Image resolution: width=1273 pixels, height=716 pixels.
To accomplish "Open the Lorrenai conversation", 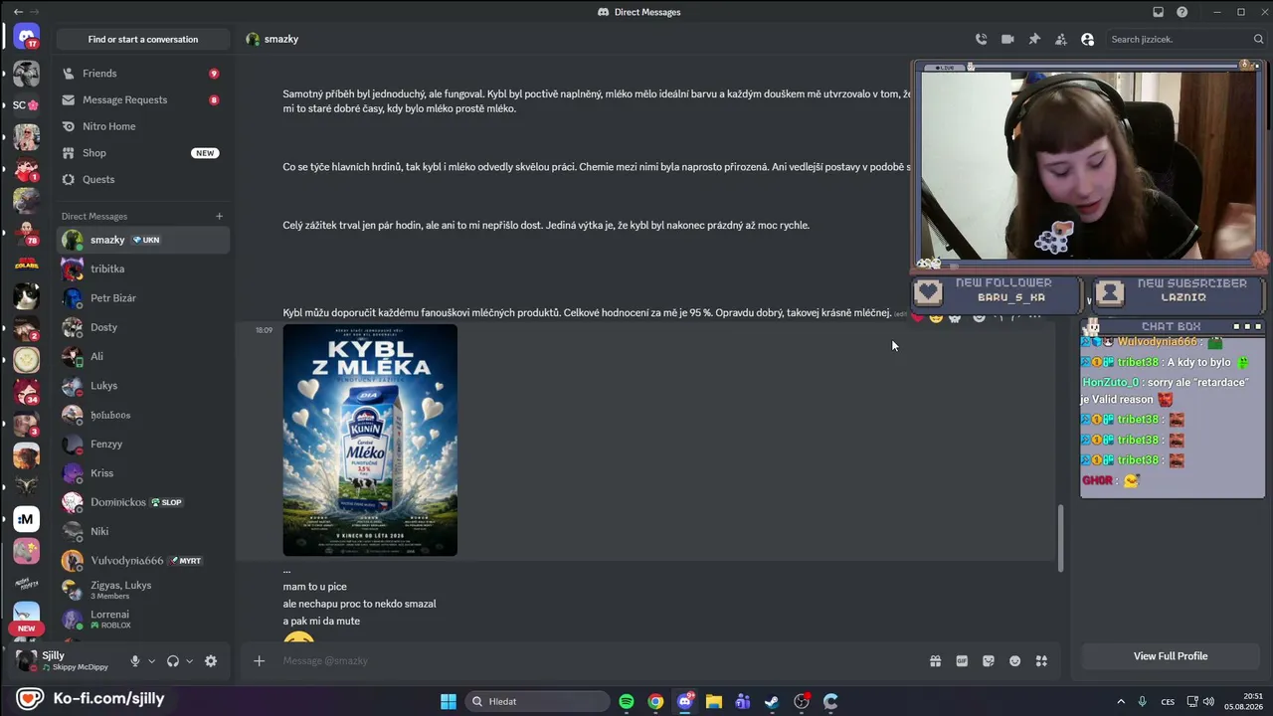I will point(142,620).
